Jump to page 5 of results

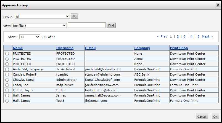[x=198, y=36]
